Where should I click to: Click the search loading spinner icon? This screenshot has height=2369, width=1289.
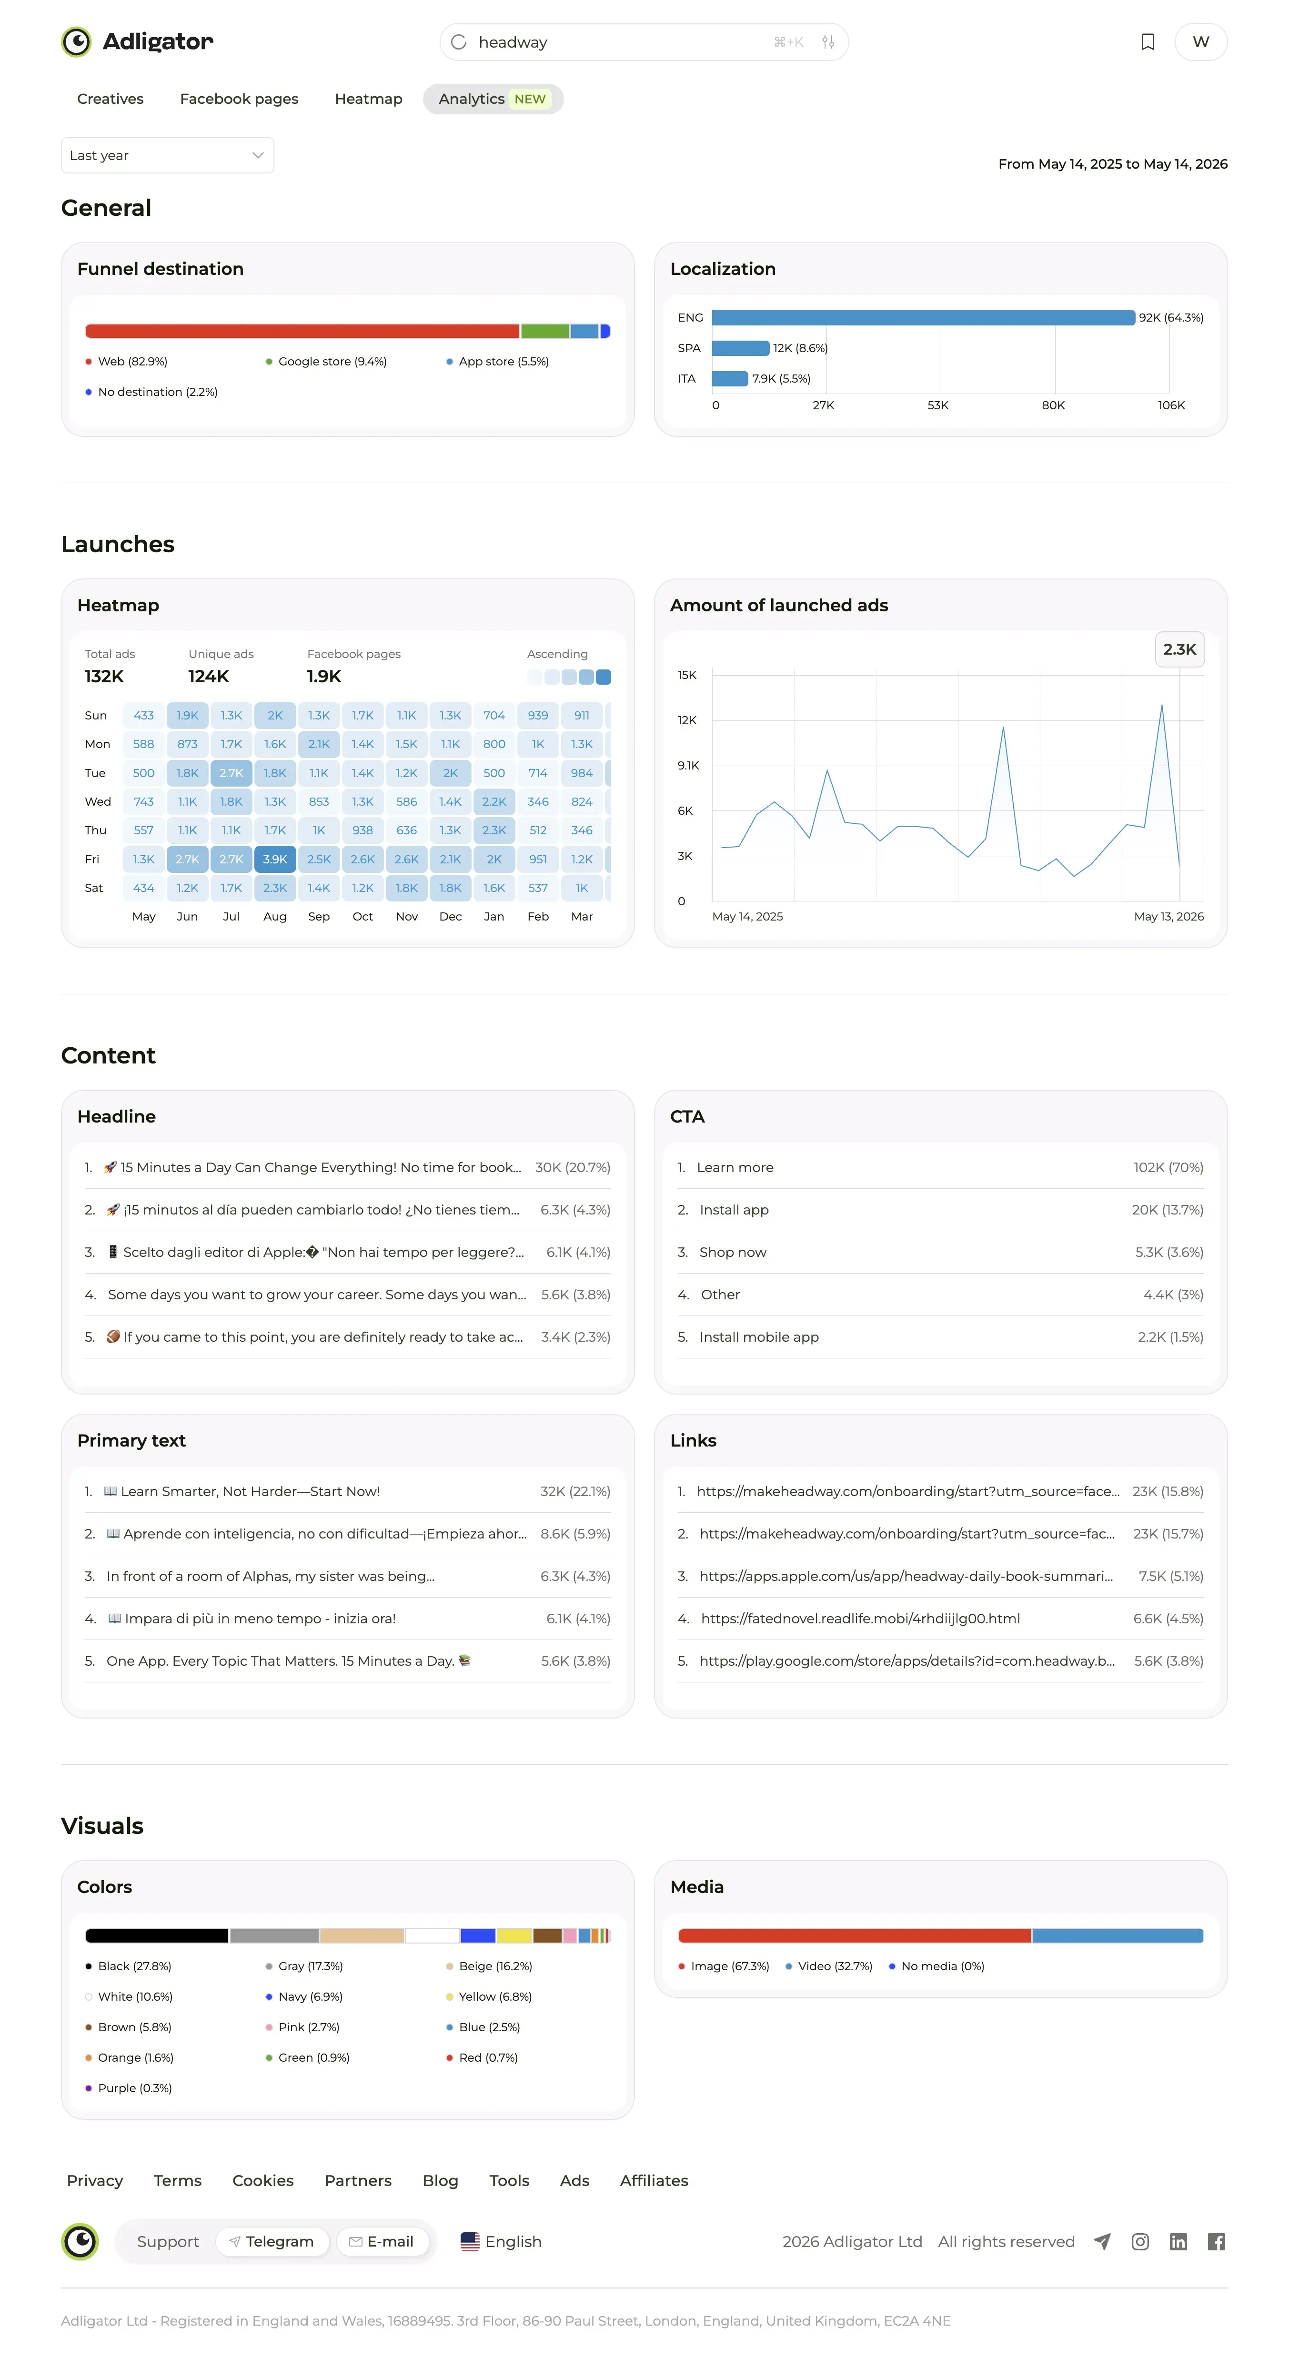point(459,42)
